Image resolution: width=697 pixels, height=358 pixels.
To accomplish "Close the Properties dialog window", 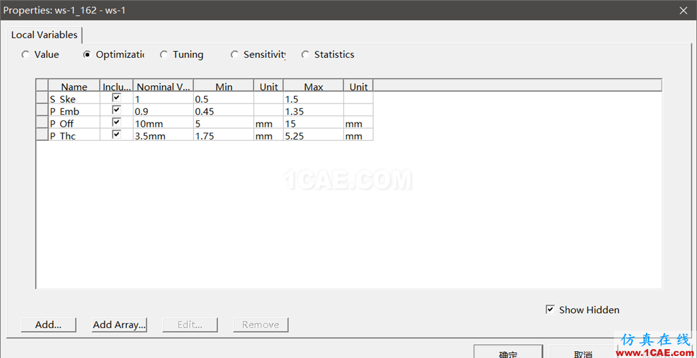I will coord(682,10).
